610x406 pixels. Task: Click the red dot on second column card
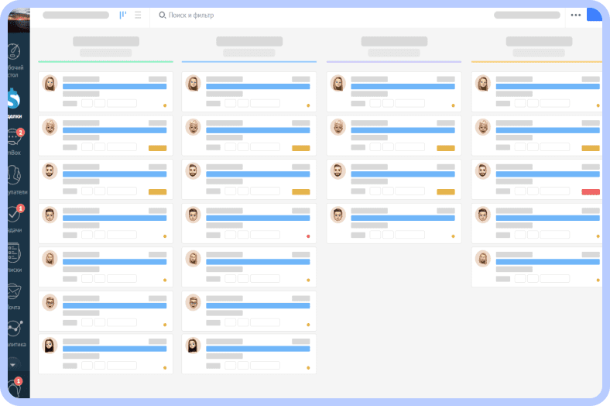(308, 236)
